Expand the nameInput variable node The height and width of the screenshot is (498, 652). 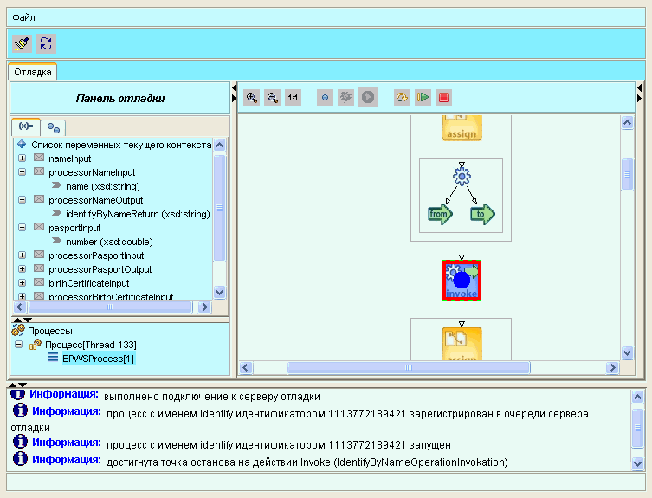click(x=23, y=158)
